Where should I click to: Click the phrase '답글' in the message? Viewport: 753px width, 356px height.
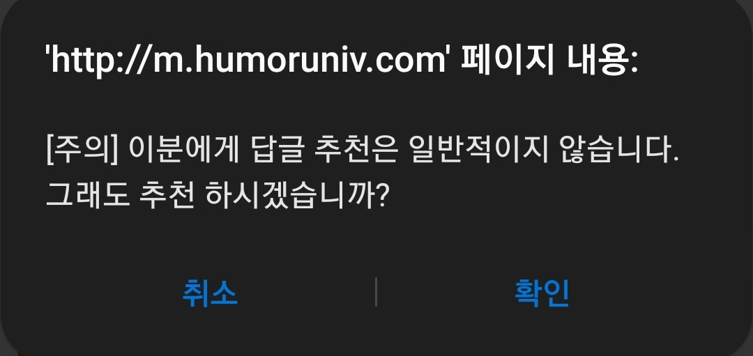click(277, 150)
